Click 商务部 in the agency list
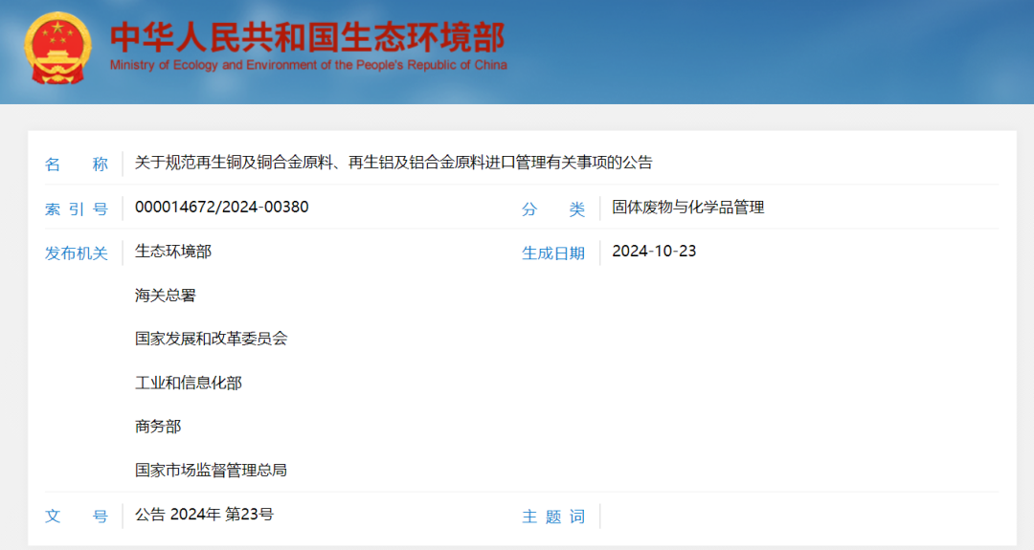 158,427
